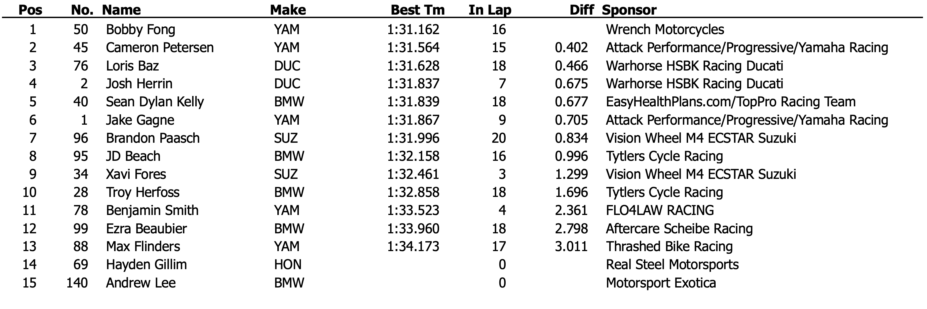Click the FLO4LAW RACING sponsor entry
The width and height of the screenshot is (927, 309).
click(660, 210)
